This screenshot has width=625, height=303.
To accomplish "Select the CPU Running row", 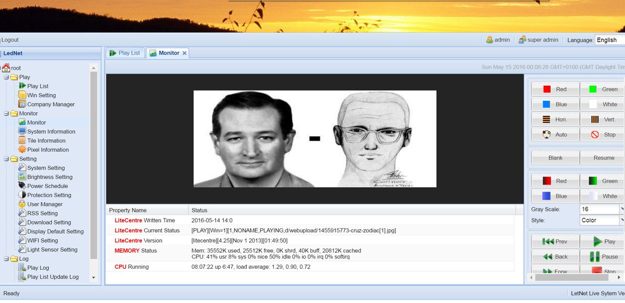I will (x=310, y=267).
